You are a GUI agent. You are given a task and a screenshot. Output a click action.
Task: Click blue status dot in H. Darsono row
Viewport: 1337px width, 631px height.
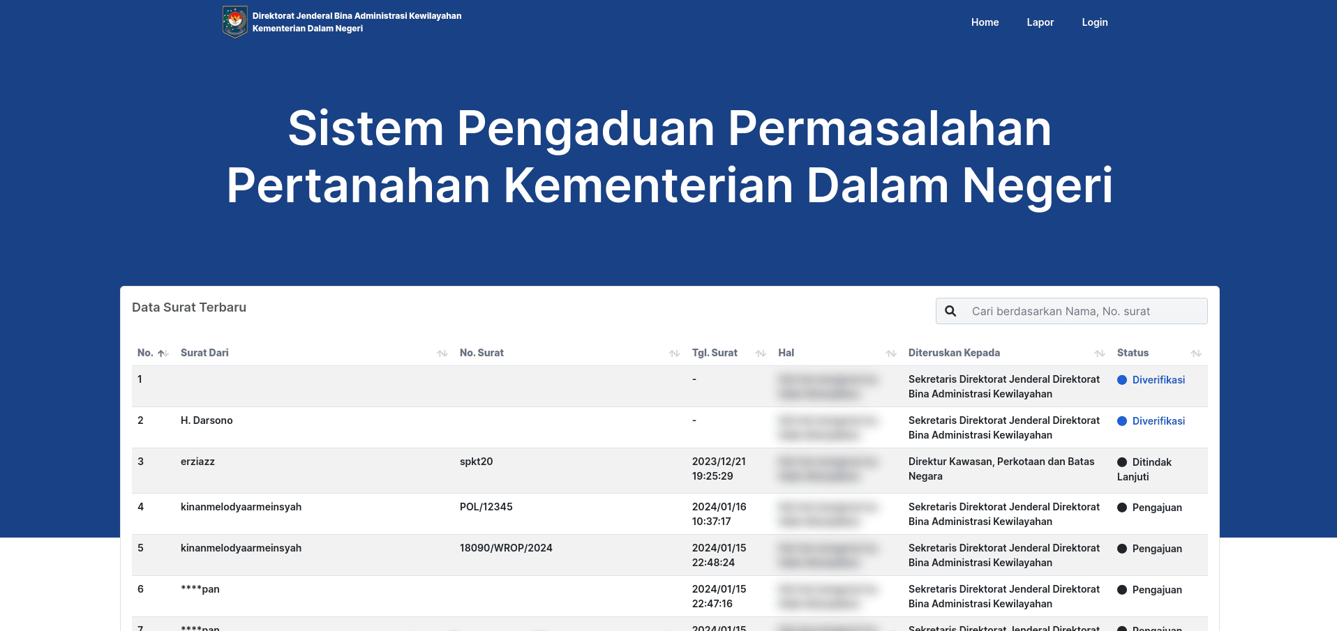[x=1122, y=421]
